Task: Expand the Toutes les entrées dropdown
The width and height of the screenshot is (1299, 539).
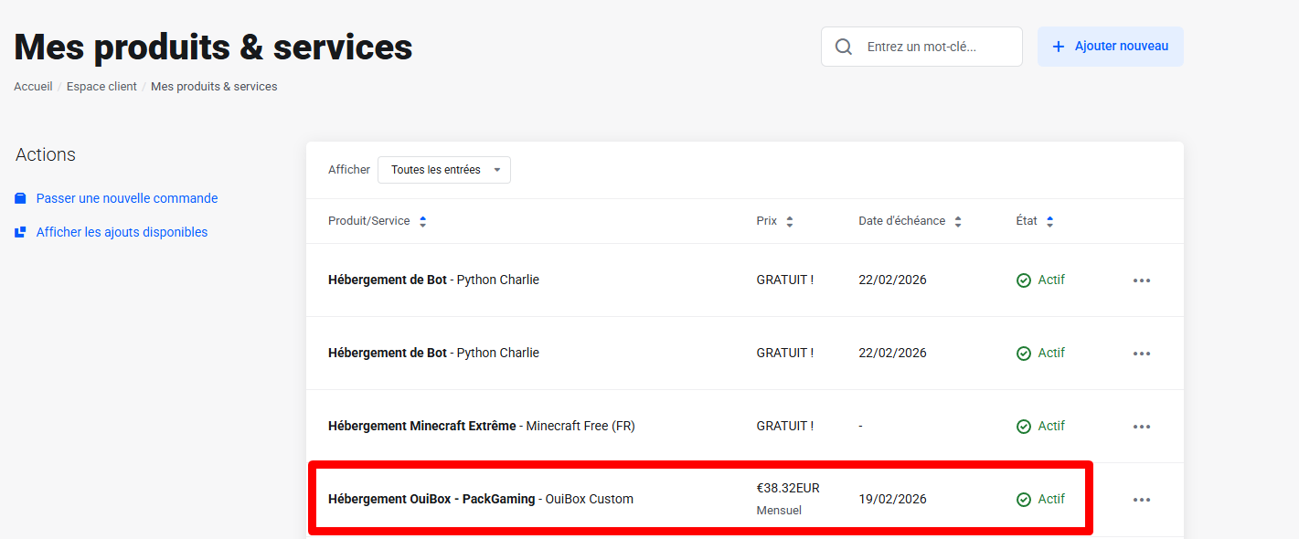Action: 444,170
